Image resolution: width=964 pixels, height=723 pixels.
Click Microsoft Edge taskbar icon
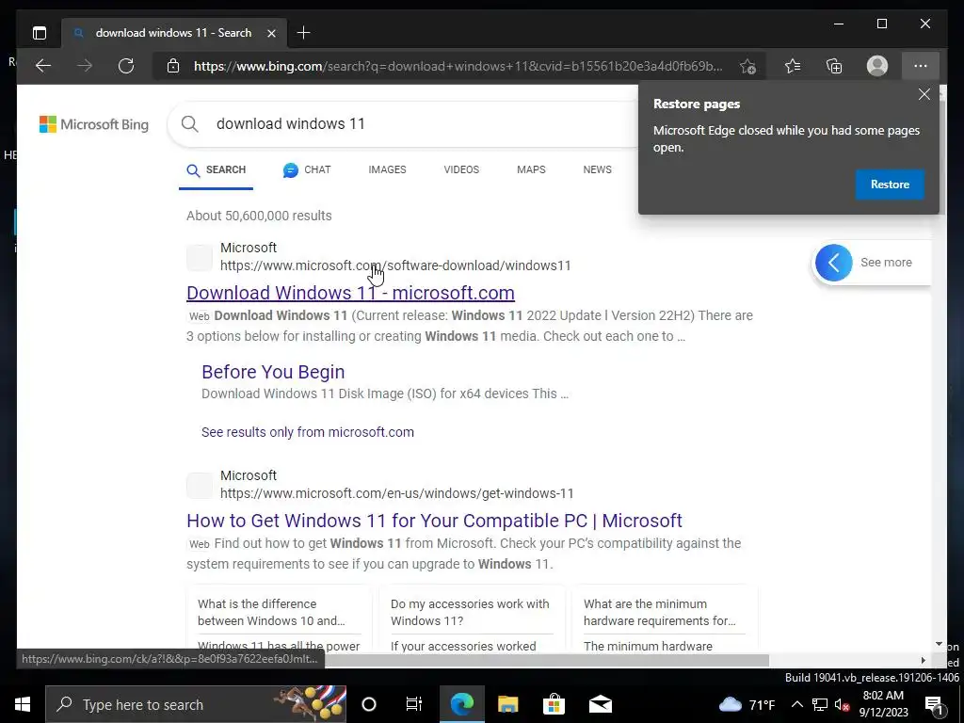pyautogui.click(x=461, y=704)
